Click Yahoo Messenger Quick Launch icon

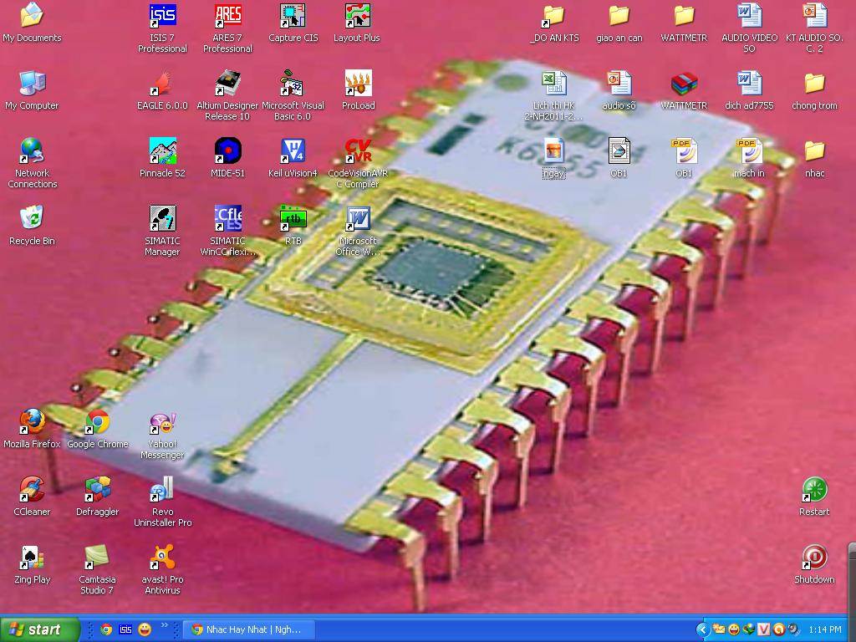[145, 629]
